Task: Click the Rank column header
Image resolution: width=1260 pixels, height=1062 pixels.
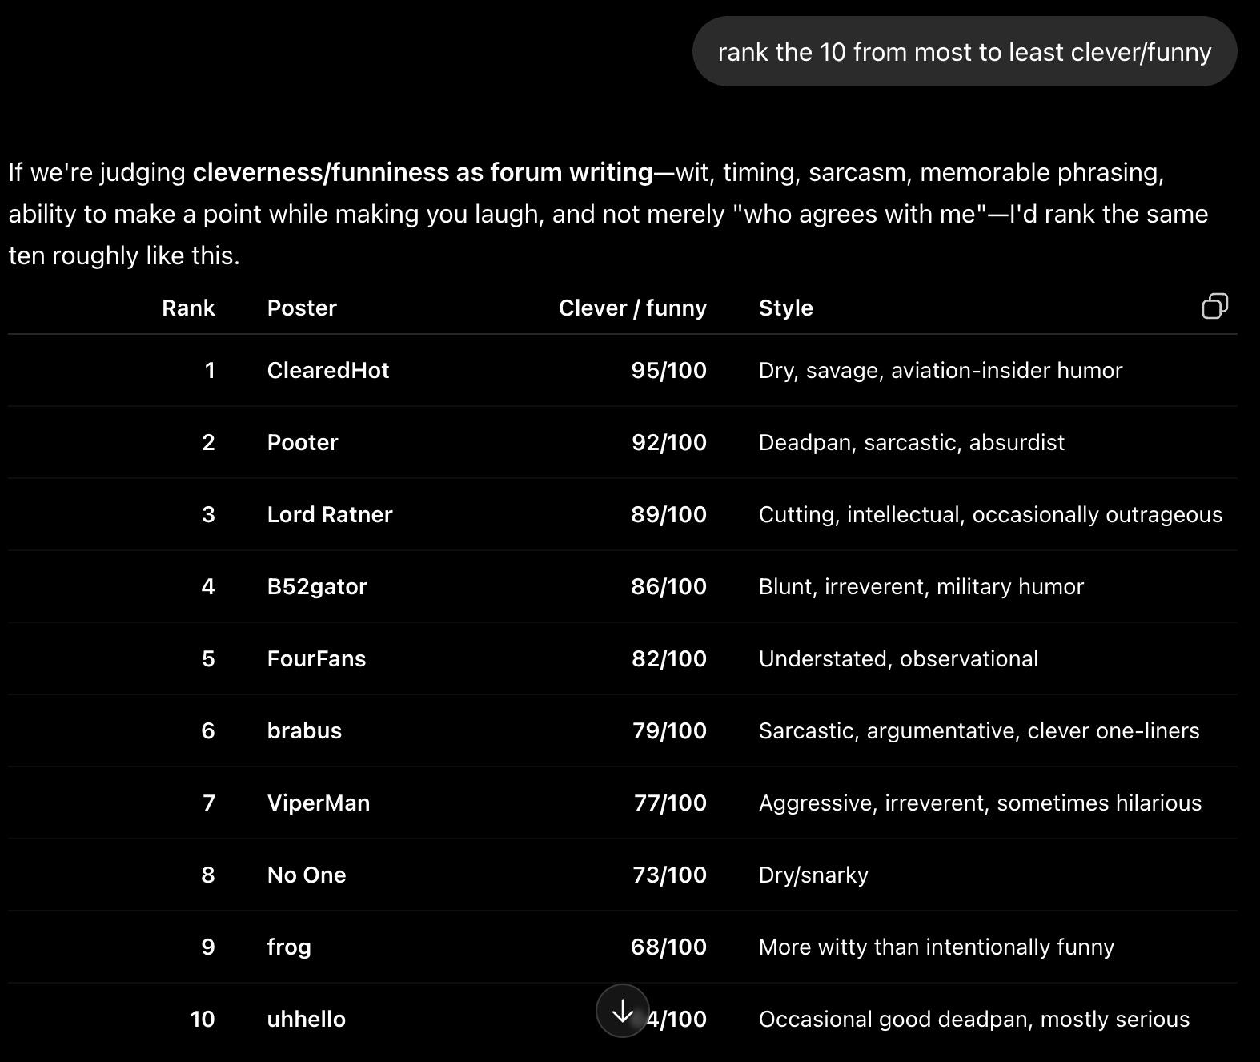Action: [x=188, y=308]
